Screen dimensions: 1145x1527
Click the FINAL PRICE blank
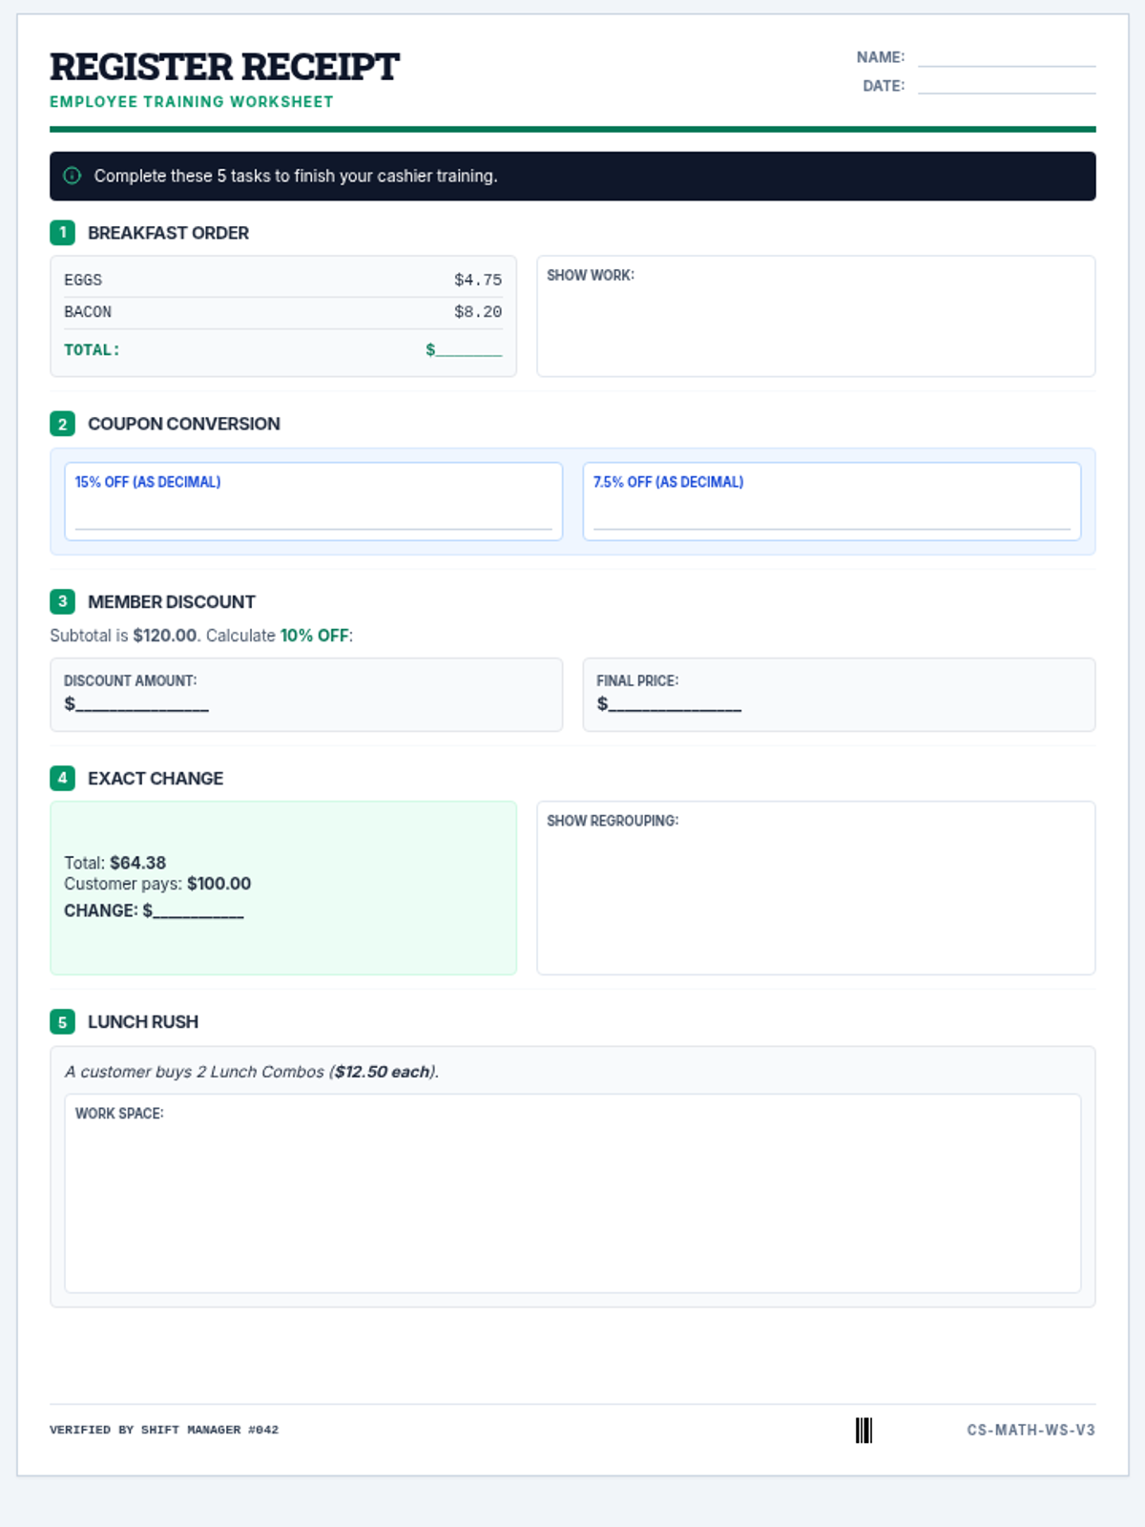675,704
